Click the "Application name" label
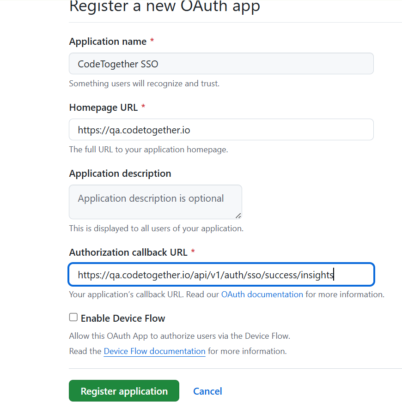Screen dimensions: 402x408 (x=108, y=42)
